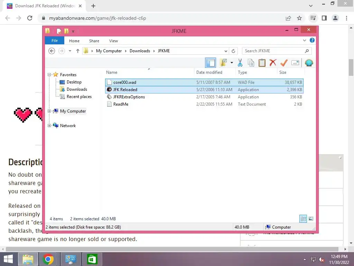Open a new Chrome tab
This screenshot has width=354, height=266.
click(x=93, y=6)
